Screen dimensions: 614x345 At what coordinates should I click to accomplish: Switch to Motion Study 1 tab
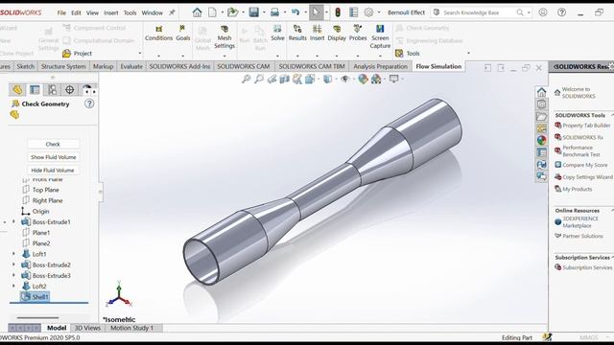coord(131,328)
